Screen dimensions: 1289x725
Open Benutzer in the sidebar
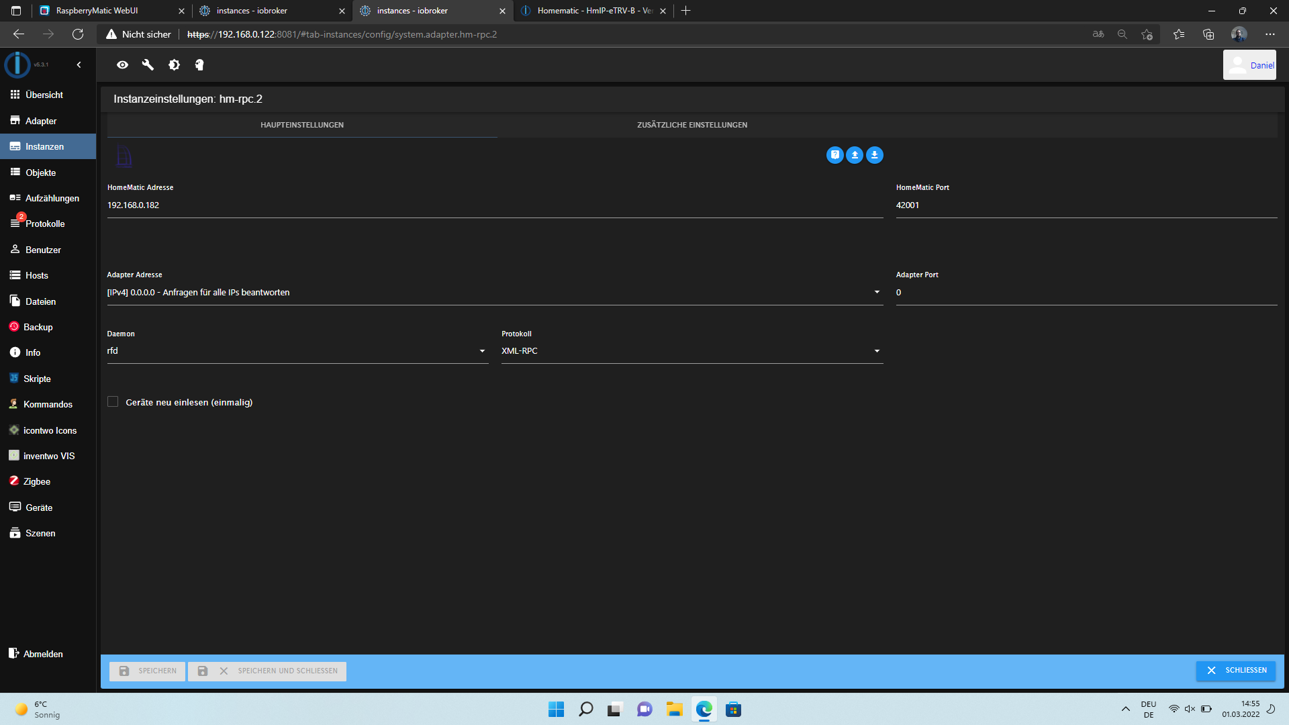(x=48, y=250)
